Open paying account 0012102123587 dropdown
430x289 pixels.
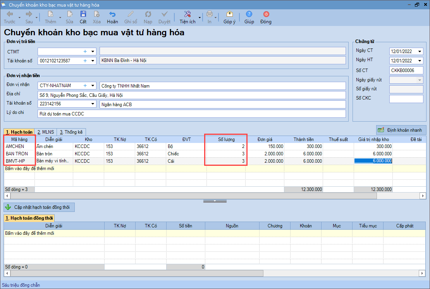point(93,60)
